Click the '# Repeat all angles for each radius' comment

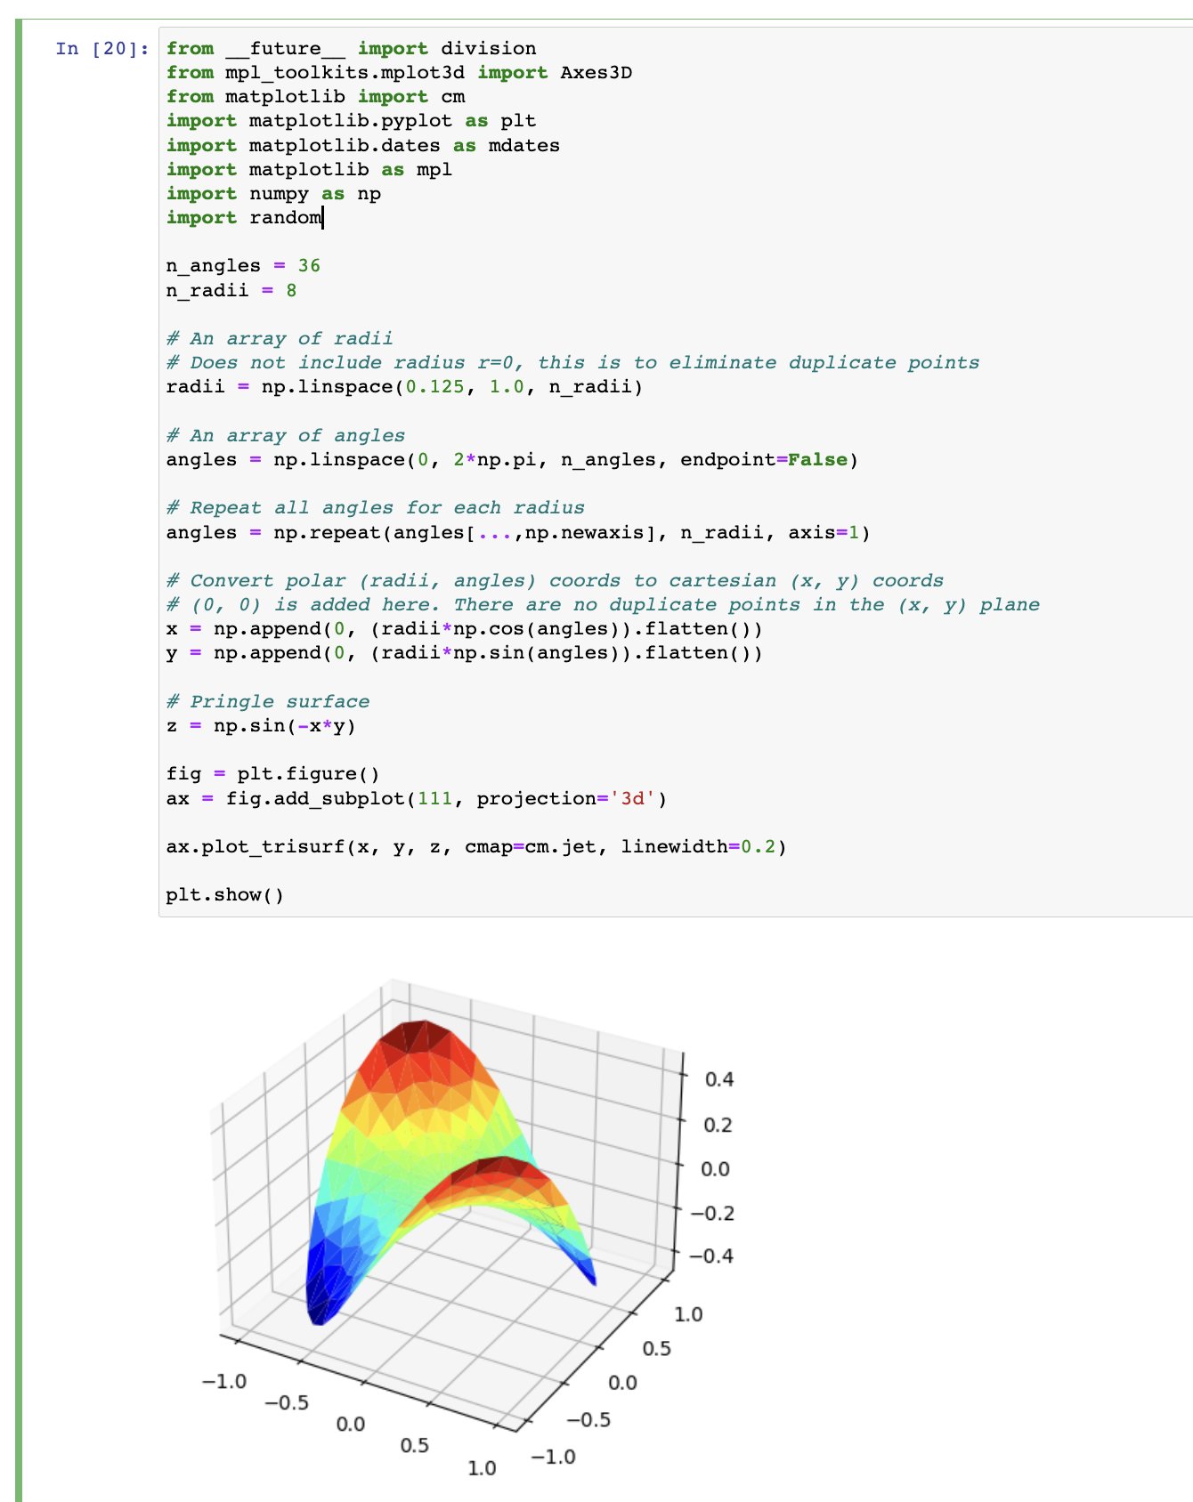pos(375,508)
